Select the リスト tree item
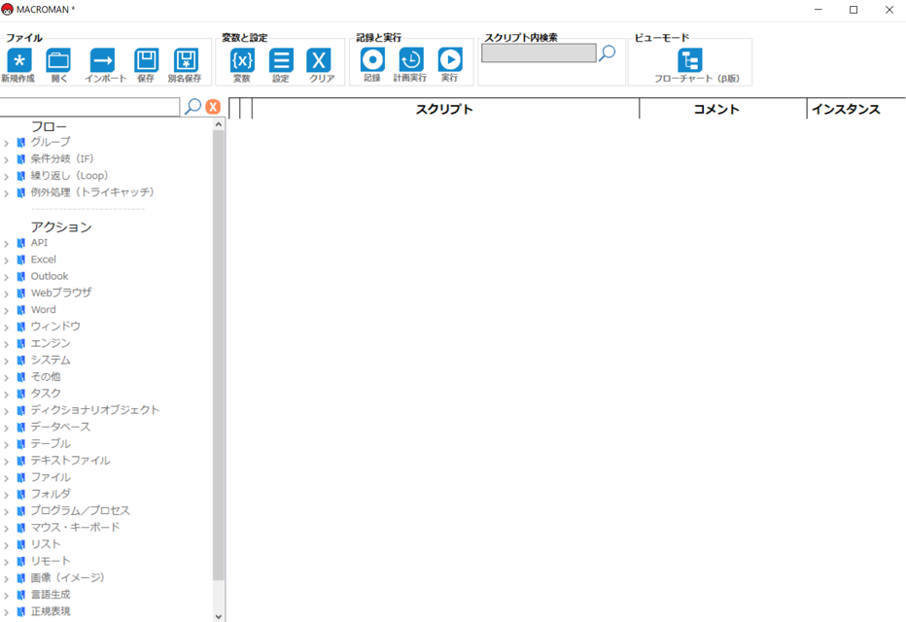This screenshot has height=622, width=906. (x=46, y=544)
